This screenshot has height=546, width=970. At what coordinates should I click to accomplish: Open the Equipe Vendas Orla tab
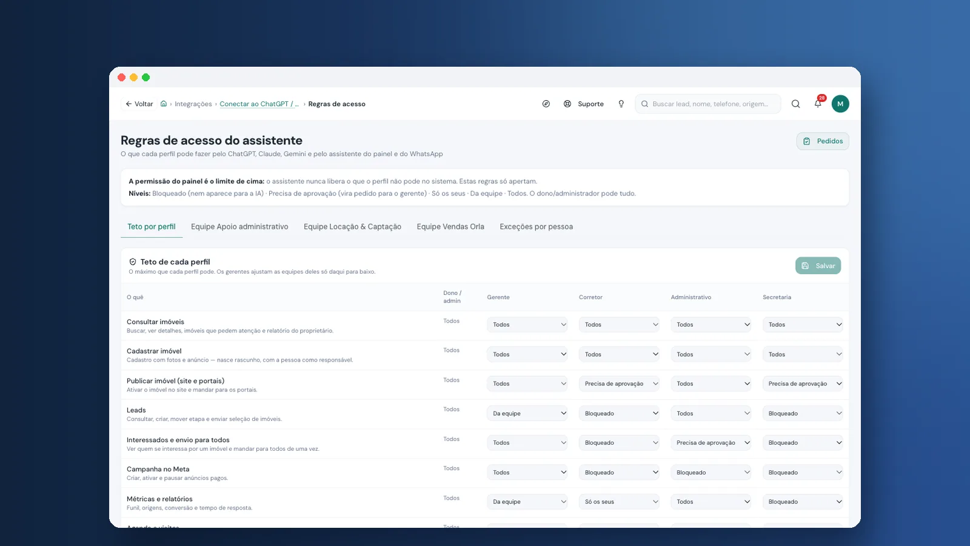tap(450, 226)
